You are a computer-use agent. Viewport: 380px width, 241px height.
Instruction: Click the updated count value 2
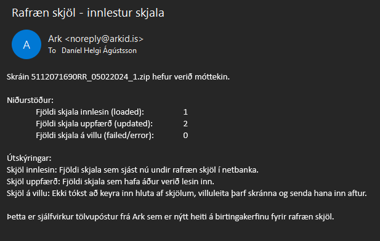[185, 124]
